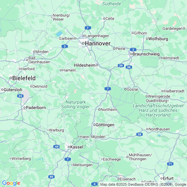Click the A38 highway shield near Nordhausen
This screenshot has width=187, height=187.
(x=139, y=134)
